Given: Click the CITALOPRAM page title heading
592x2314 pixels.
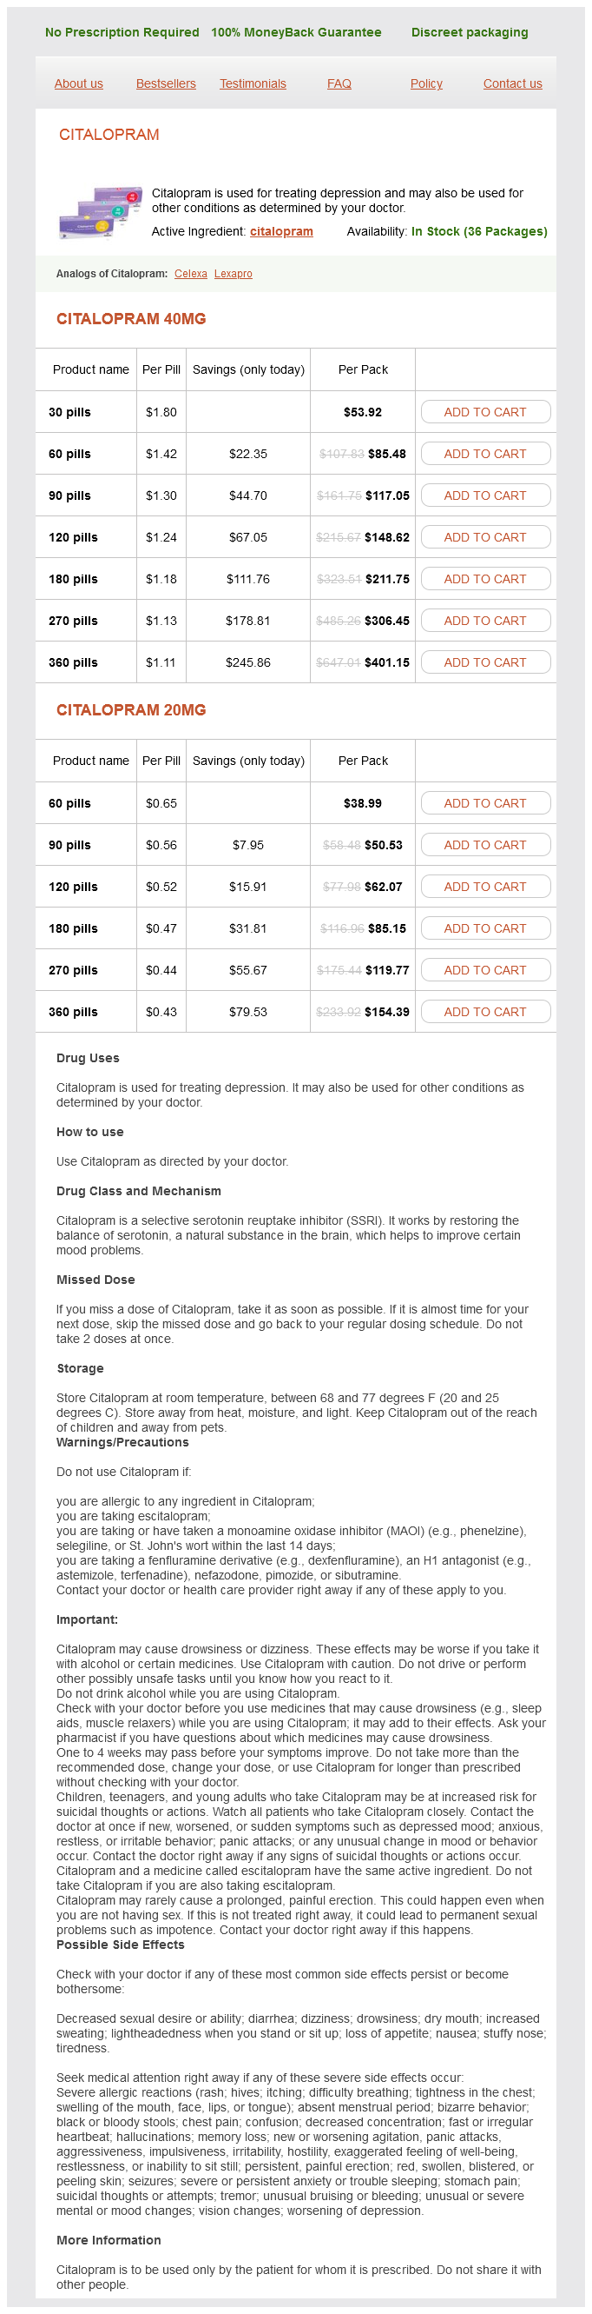Looking at the screenshot, I should pos(109,135).
